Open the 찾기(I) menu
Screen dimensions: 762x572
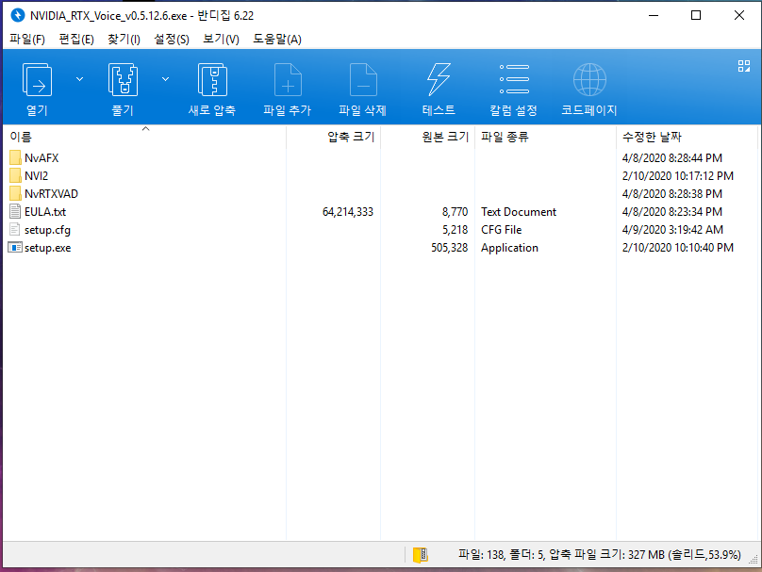124,39
